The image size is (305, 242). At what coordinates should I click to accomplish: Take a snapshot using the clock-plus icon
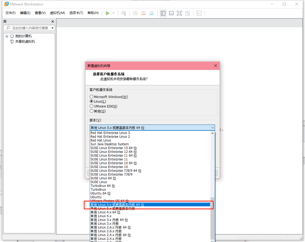click(135, 13)
